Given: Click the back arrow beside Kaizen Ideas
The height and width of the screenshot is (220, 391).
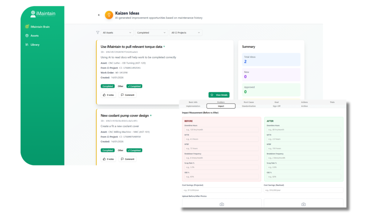Looking at the screenshot, I should [99, 15].
